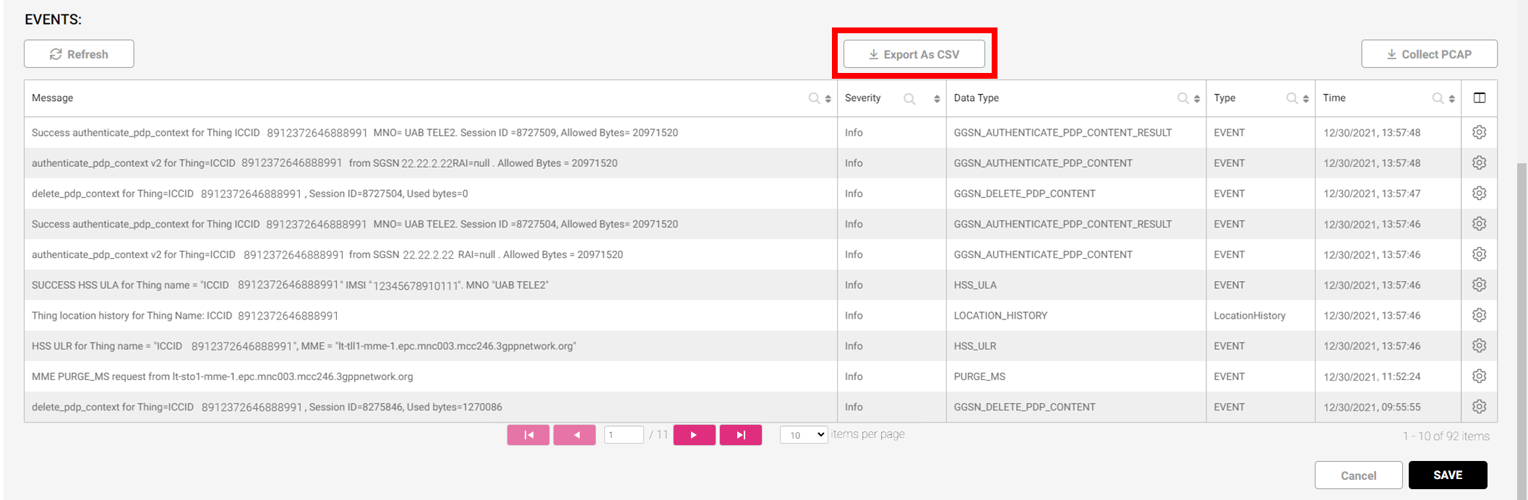Select the Thing location history message
The image size is (1528, 500).
185,316
